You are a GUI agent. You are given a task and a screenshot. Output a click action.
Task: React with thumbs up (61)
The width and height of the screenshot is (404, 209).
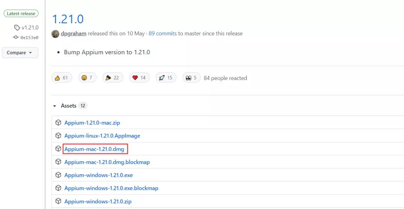tap(62, 78)
